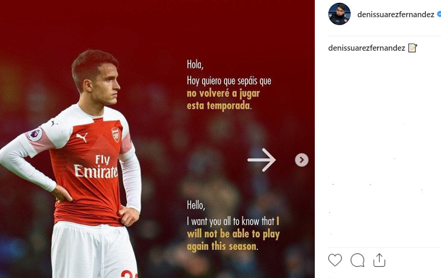Click the Arsenal crest on the jersey
441x278 pixels.
pos(115,134)
